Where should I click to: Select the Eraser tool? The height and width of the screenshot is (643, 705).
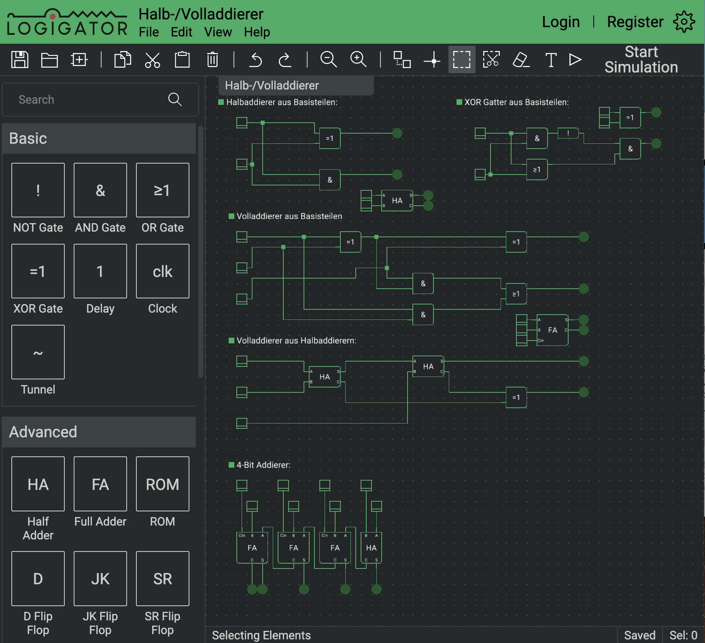pos(521,60)
